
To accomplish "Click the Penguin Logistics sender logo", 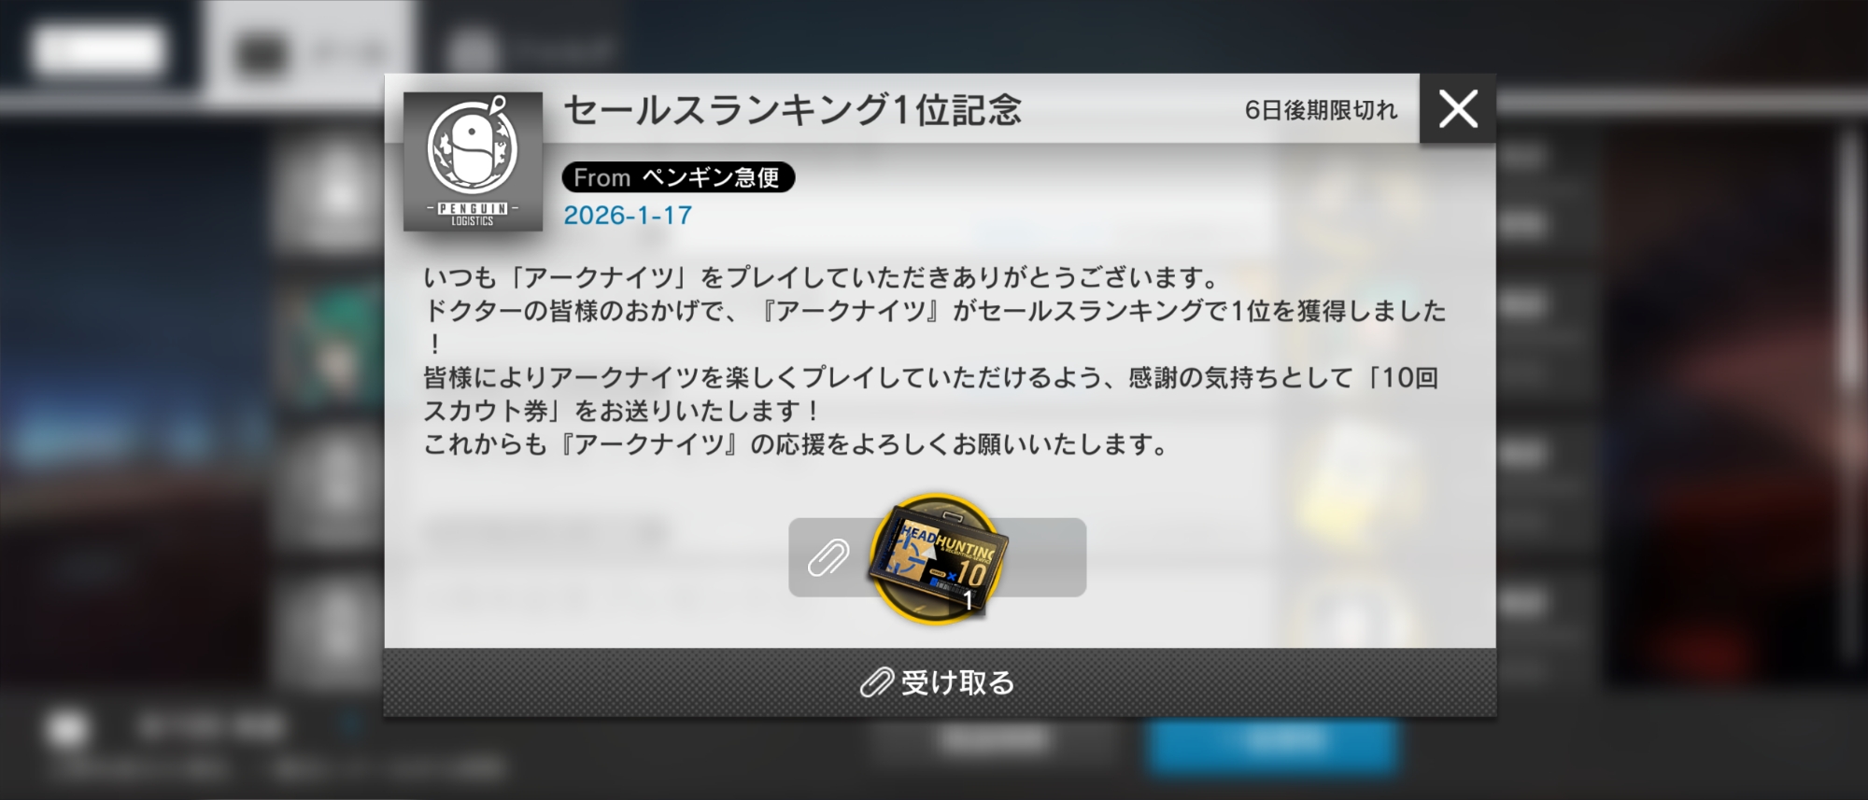I will point(473,161).
